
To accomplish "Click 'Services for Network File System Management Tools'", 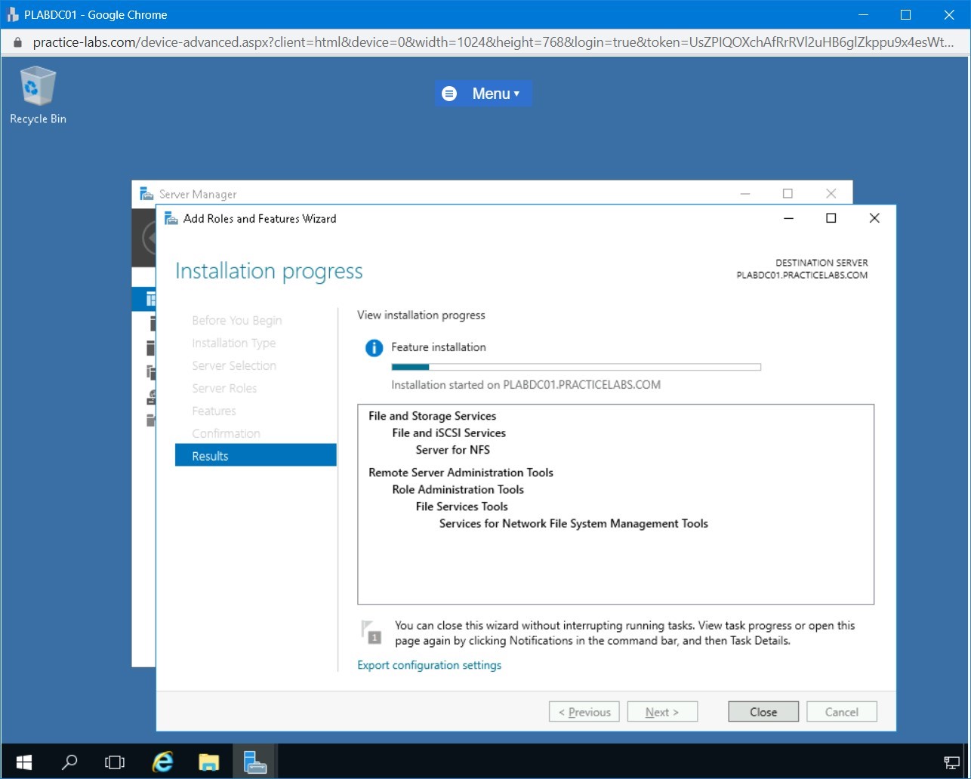I will click(x=574, y=523).
